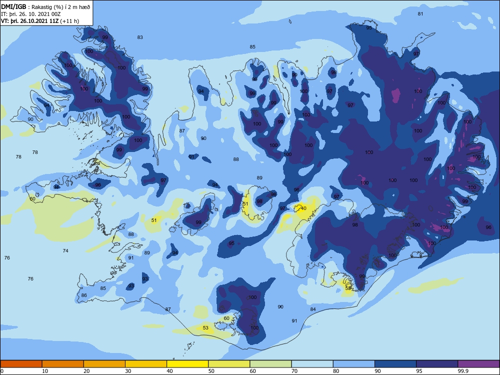Screen dimensions: 500x375
Task: Click the light orange 20–30 legend swatch
Action: 104,364
